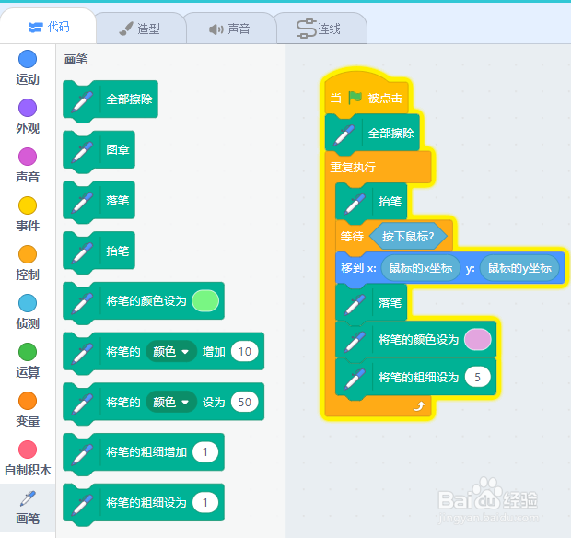This screenshot has width=571, height=538.
Task: Click the palette 抬笔 block
Action: (x=99, y=251)
